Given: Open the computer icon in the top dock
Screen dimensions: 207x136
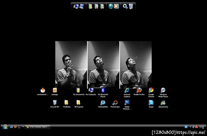Looking at the screenshot, I should [76, 6].
